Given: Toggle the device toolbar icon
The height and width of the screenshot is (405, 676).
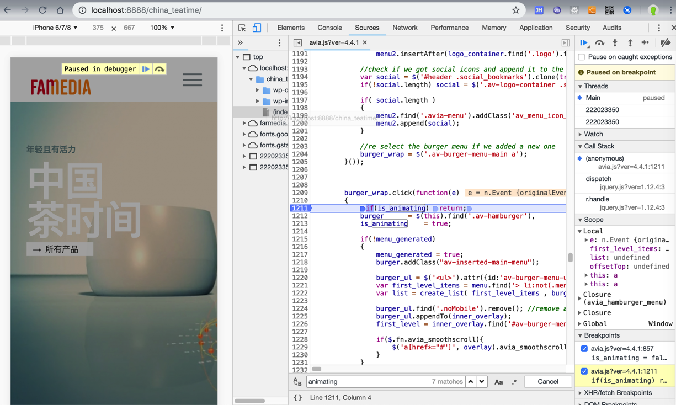Looking at the screenshot, I should [257, 28].
